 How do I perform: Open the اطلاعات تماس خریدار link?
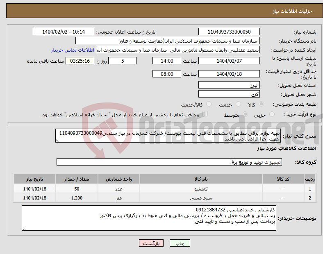click(x=73, y=50)
